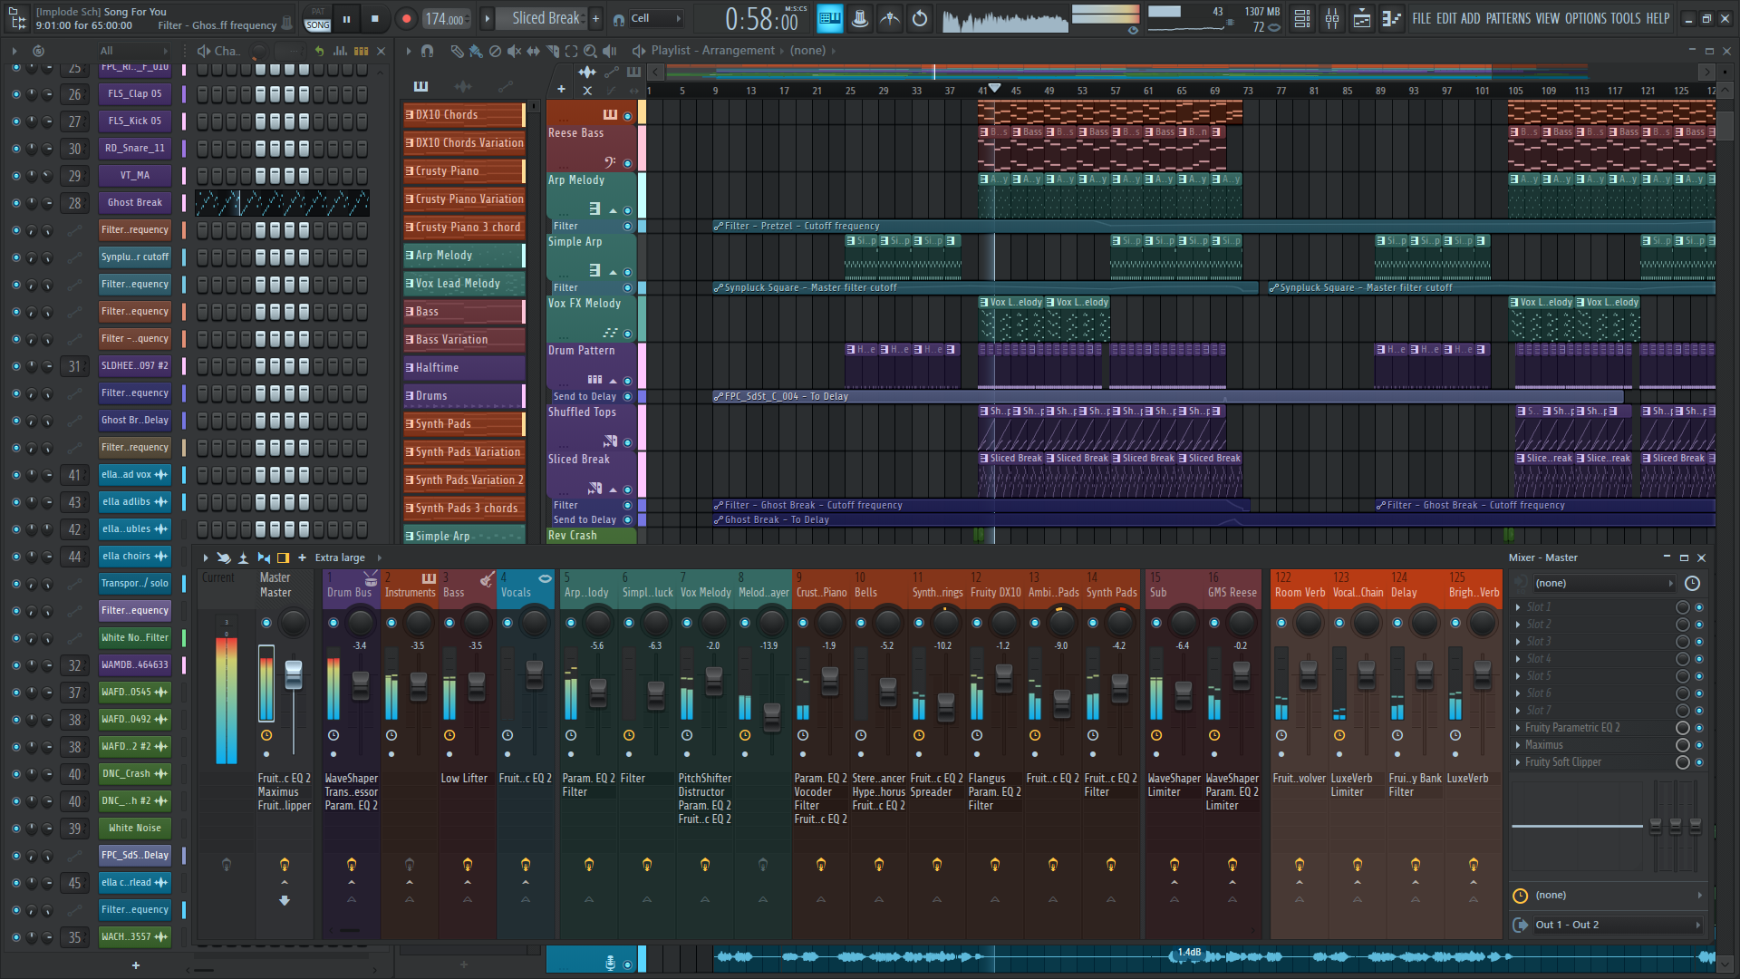The width and height of the screenshot is (1740, 979).
Task: Adjust the Master track volume fader
Action: (293, 673)
